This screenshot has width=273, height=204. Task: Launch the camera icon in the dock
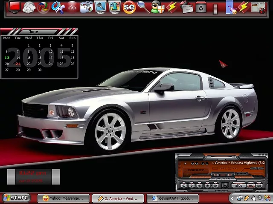coord(87,7)
